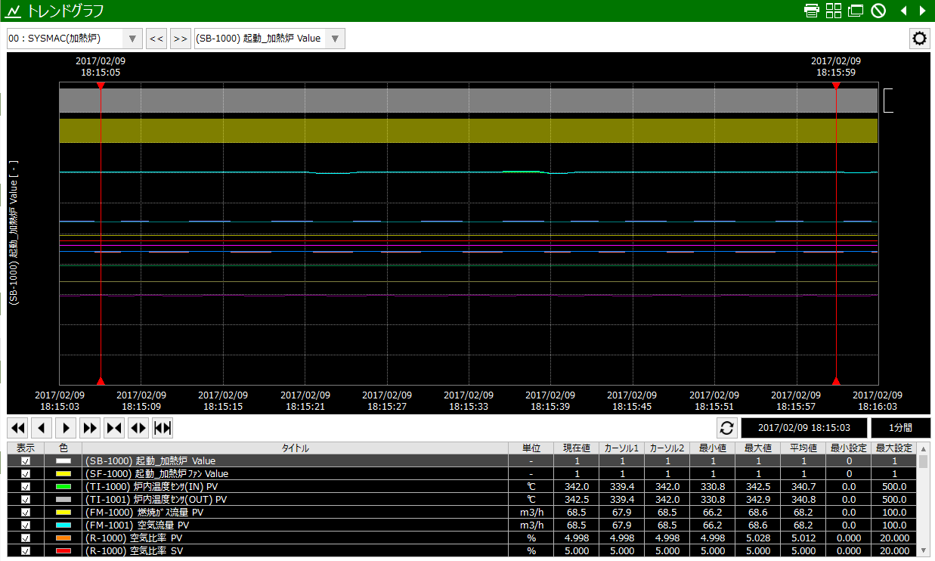Viewport: 935px width, 561px height.
Task: Click the inward-pointing arrows zoom-in icon
Action: click(115, 428)
